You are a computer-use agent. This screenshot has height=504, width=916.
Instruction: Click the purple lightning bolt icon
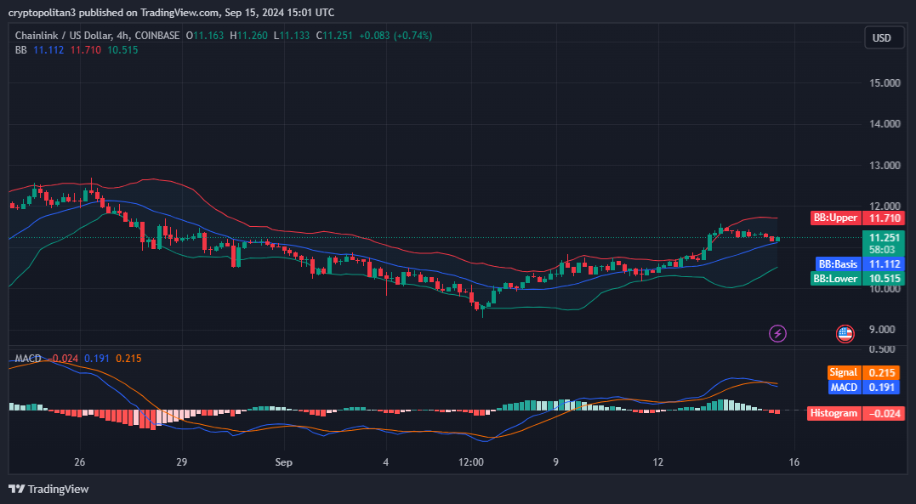777,333
